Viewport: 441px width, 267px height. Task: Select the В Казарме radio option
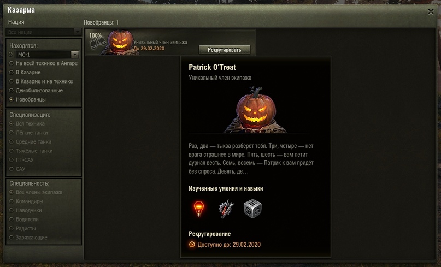point(25,72)
